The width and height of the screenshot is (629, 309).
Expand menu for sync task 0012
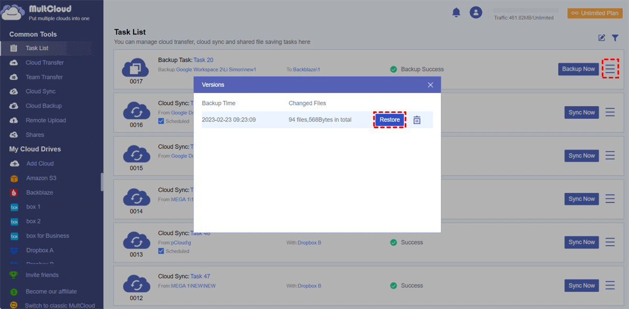tap(610, 285)
